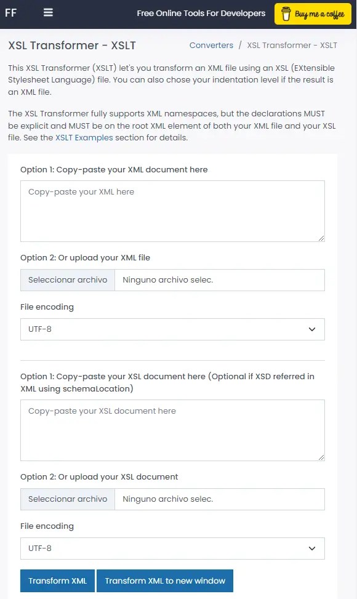Click Transform XML to new window
The image size is (357, 599).
click(165, 581)
